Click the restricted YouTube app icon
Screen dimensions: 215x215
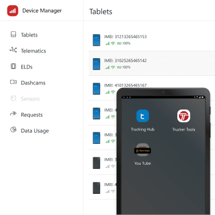tap(142, 150)
